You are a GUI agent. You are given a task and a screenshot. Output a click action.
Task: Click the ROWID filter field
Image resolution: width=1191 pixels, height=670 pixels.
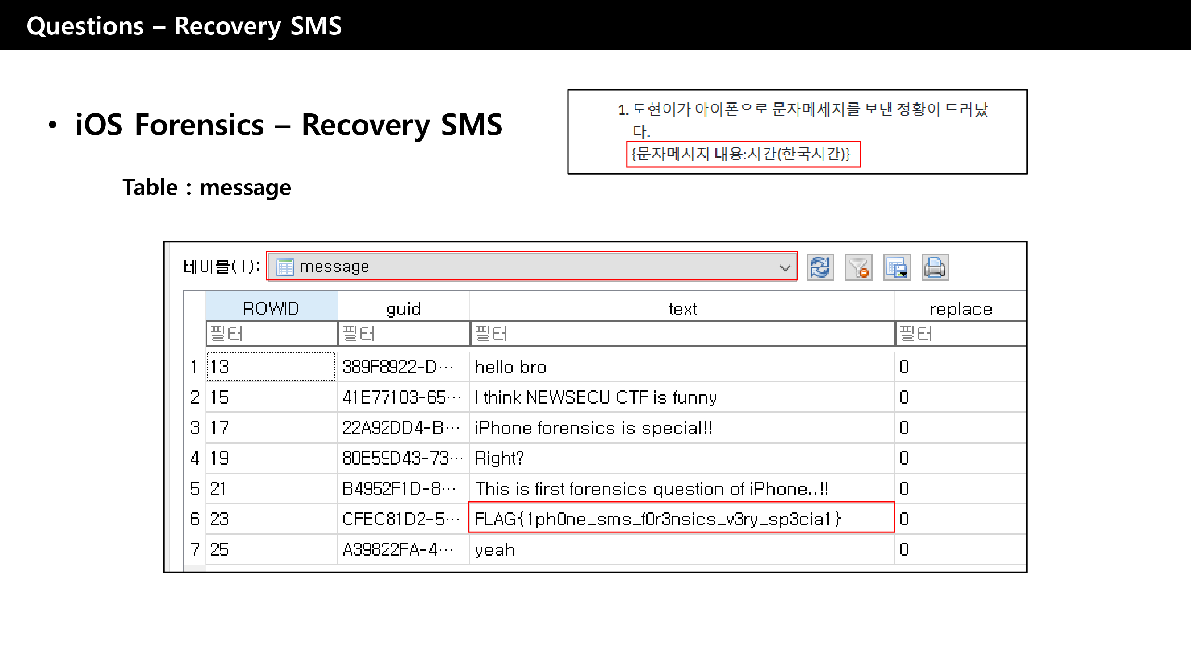(271, 333)
